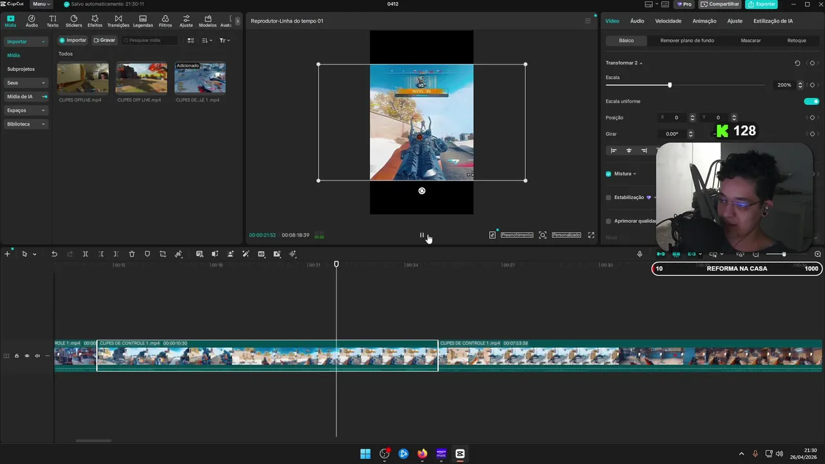Viewport: 825px width, 464px height.
Task: Click the audio waveform icon in timeline toolbar
Action: coord(293,254)
